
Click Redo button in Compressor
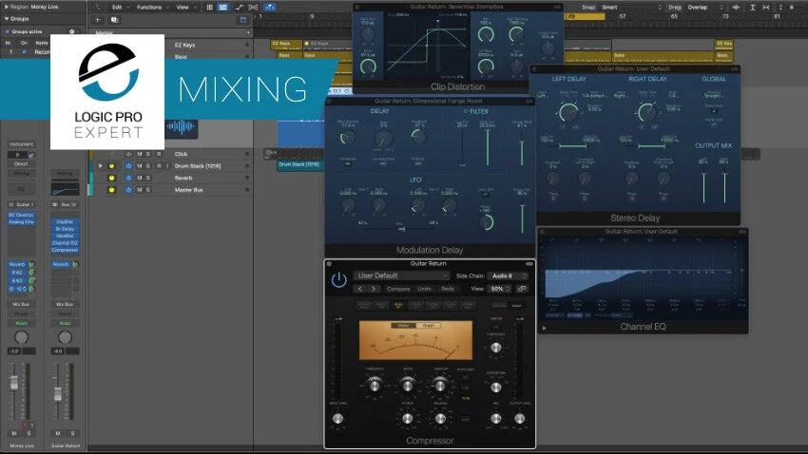coord(448,289)
